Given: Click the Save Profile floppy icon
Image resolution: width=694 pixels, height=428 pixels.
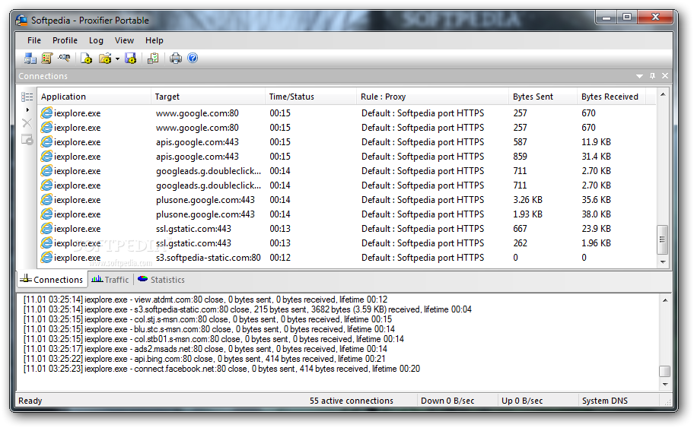Looking at the screenshot, I should [131, 59].
